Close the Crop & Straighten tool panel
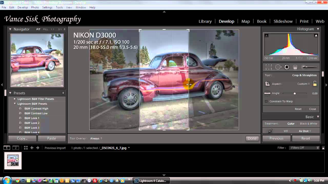The width and height of the screenshot is (328, 184). [x=312, y=109]
